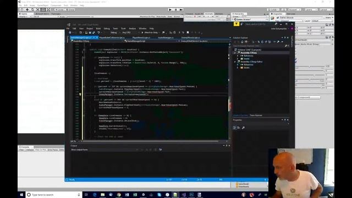Select Unity Rect tool

43,10
